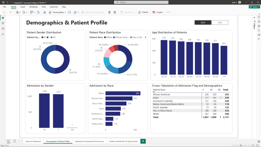Expand the Filters pane with chevrons

(x=254, y=18)
